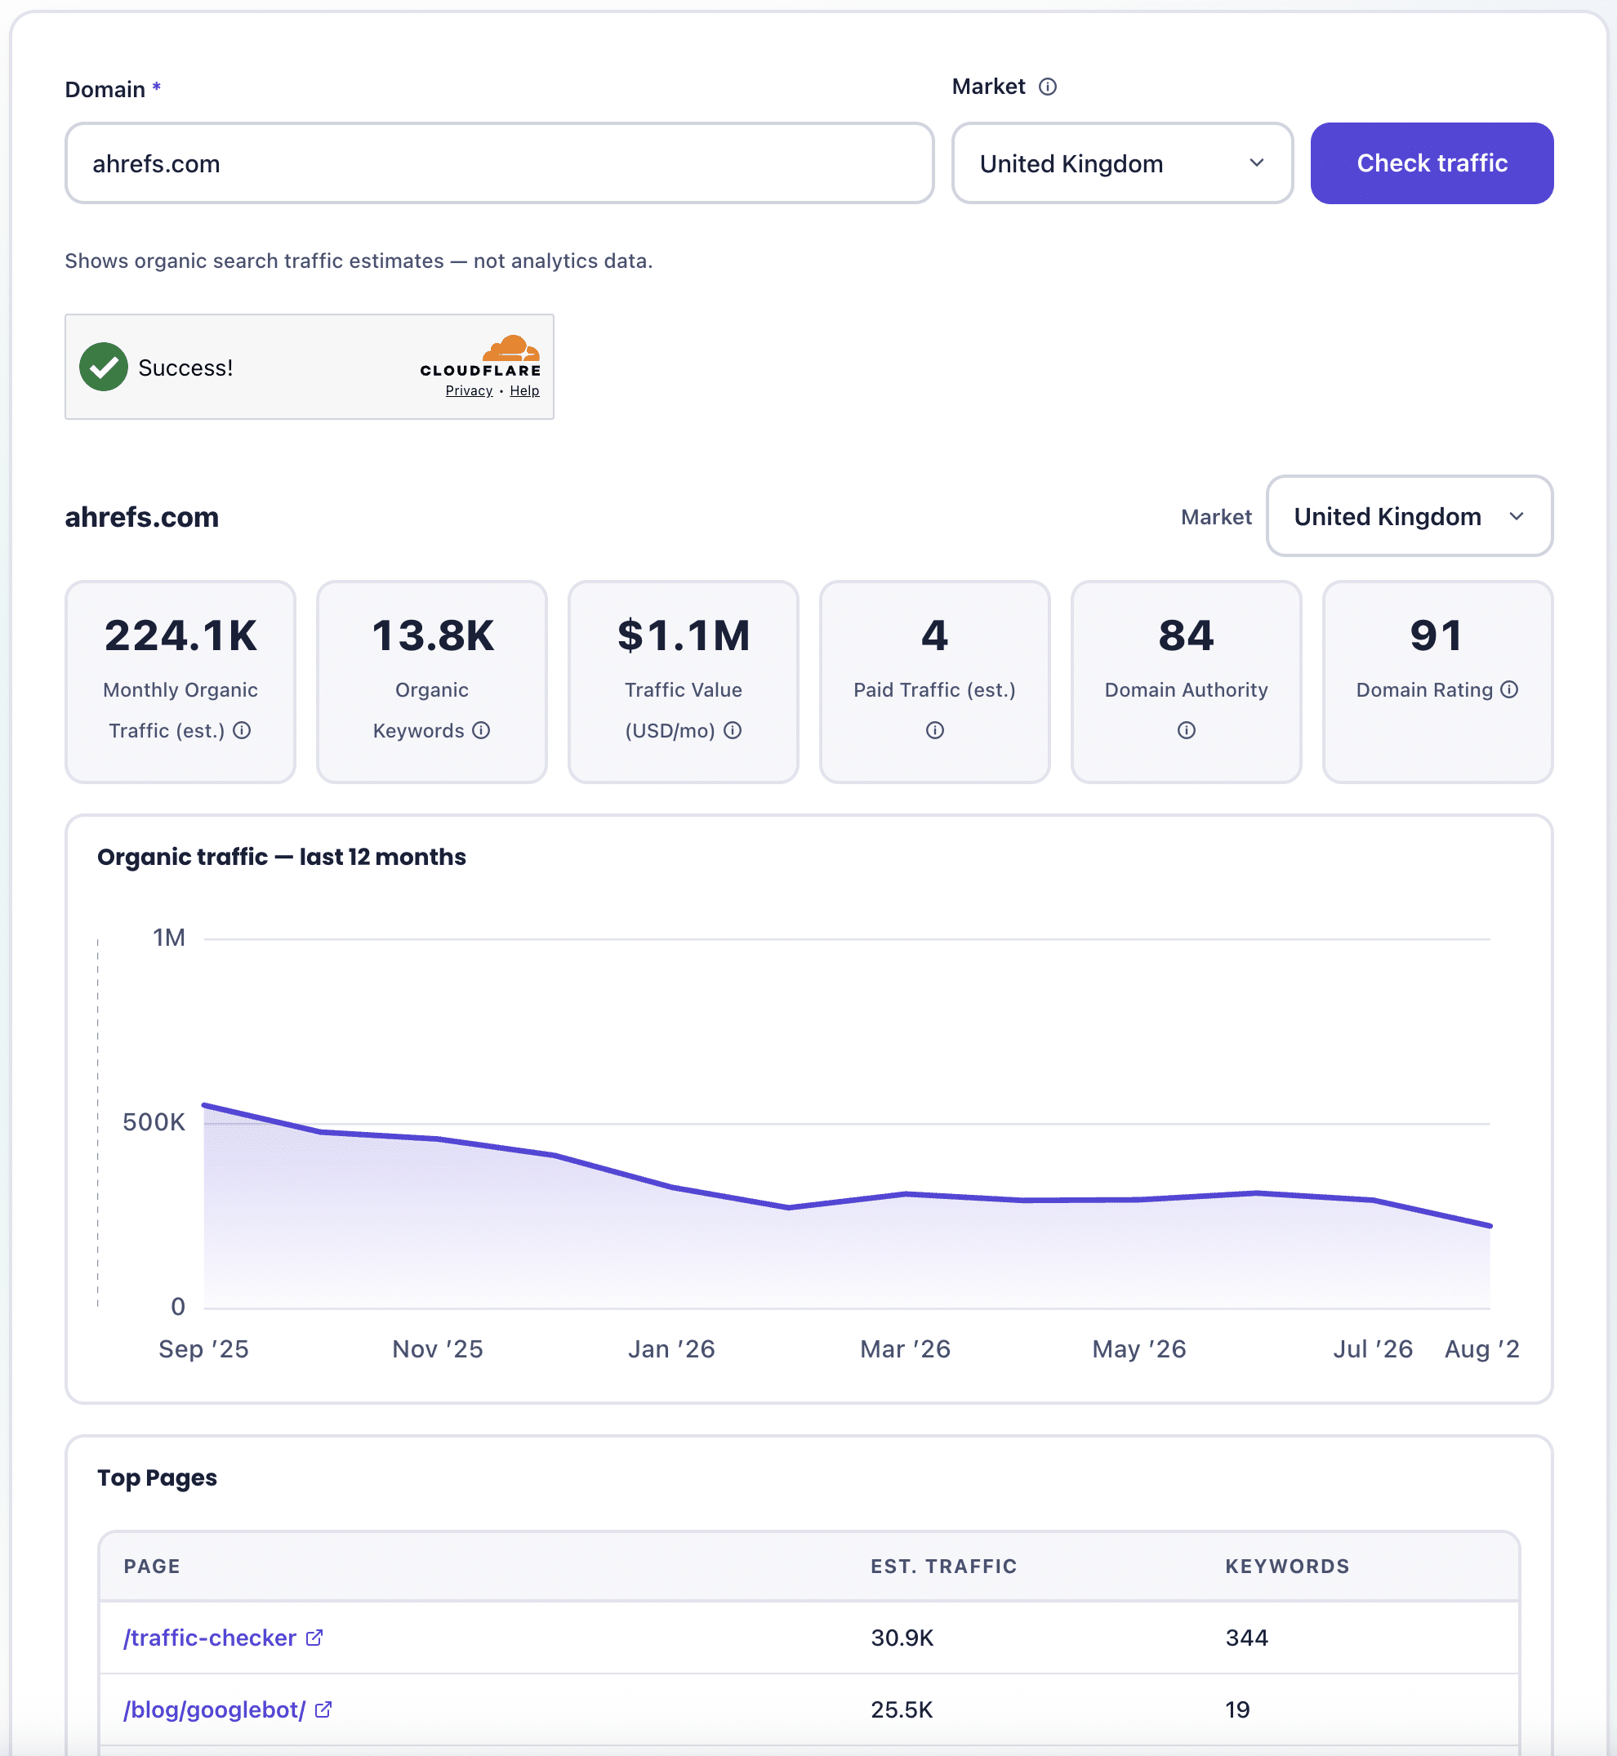
Task: Click the 25.5K traffic cell
Action: (x=902, y=1709)
